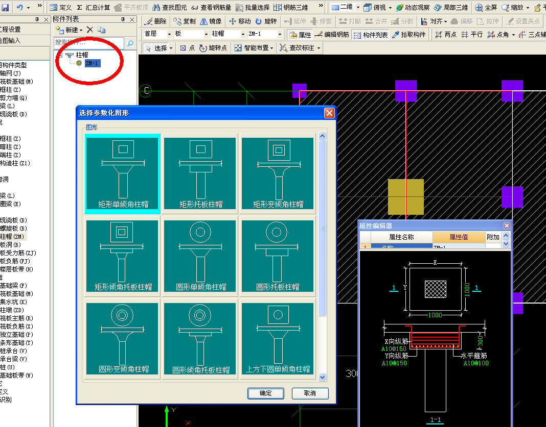Click 复制 copy tool
This screenshot has width=546, height=427.
click(185, 21)
